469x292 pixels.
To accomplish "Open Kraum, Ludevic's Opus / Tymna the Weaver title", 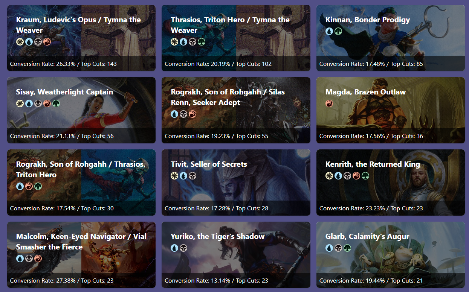I will coord(78,25).
